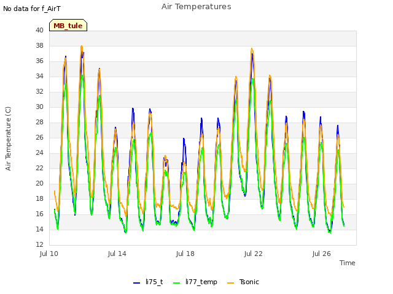Click the '26' y-axis tick label
The width and height of the screenshot is (393, 294).
click(x=39, y=137)
